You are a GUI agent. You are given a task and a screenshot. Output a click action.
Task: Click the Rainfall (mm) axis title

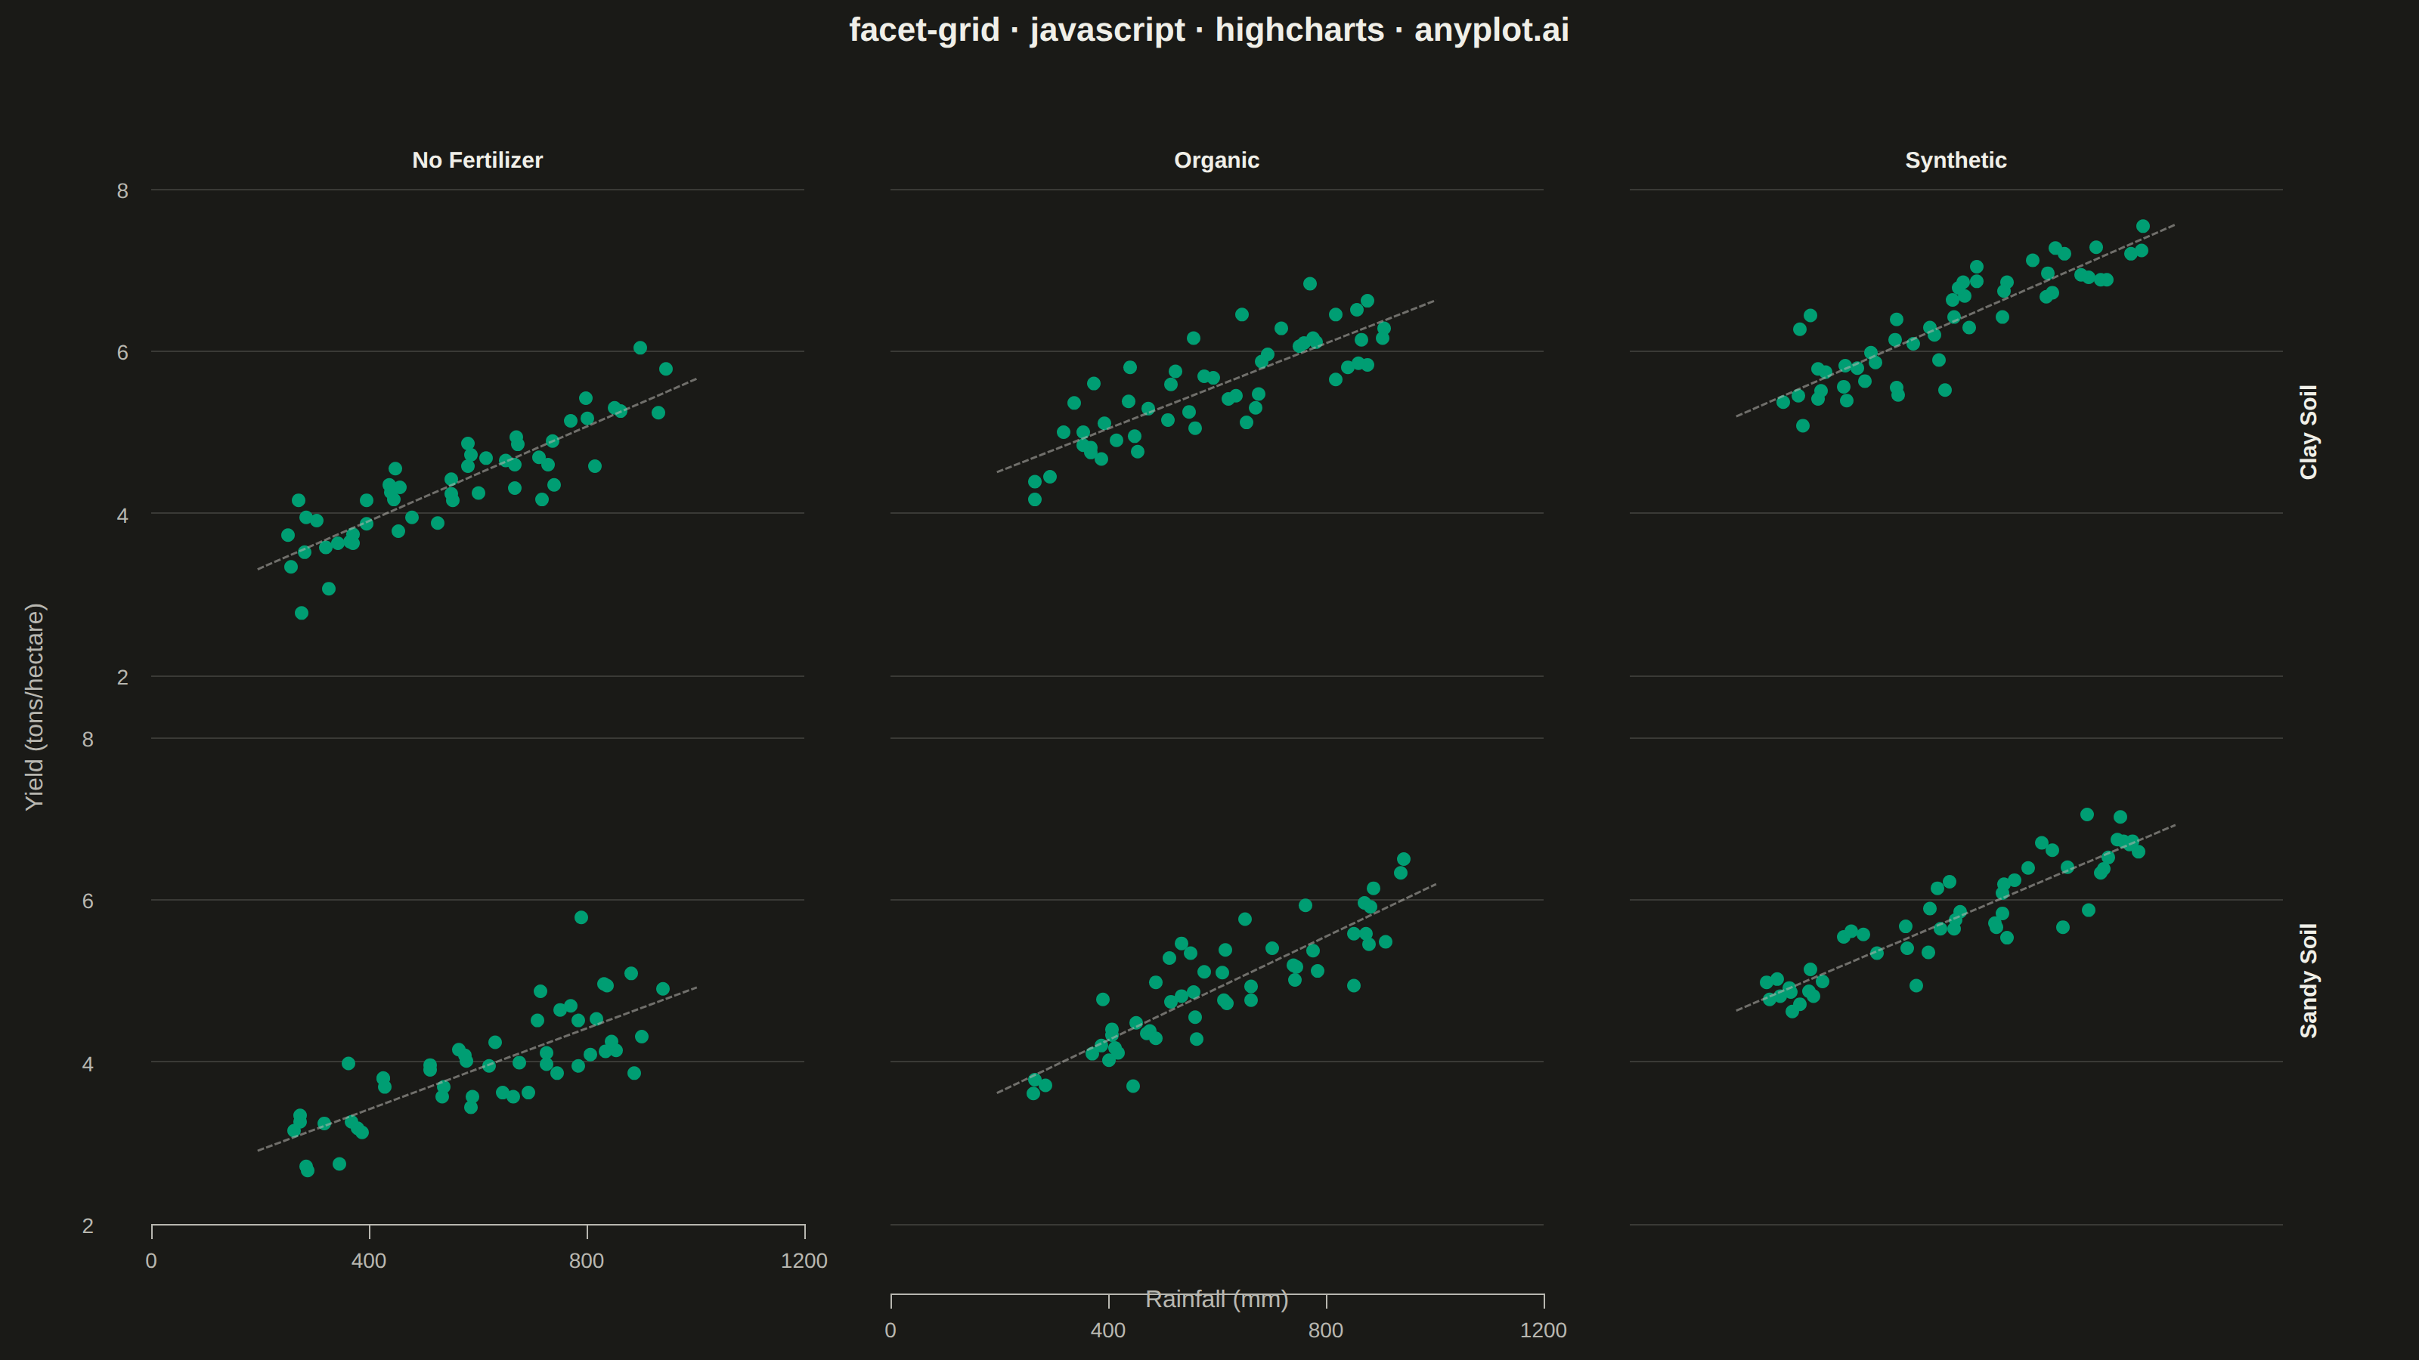point(1216,1299)
